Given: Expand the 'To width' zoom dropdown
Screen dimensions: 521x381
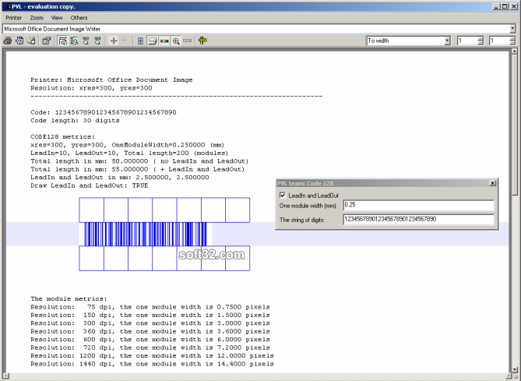Looking at the screenshot, I should pyautogui.click(x=447, y=41).
